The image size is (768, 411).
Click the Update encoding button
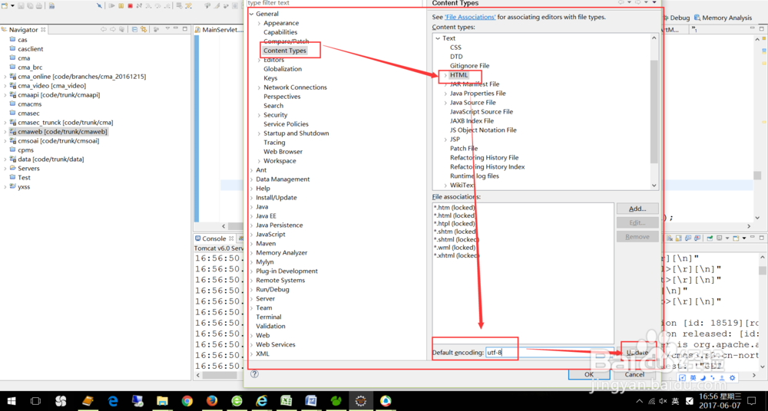point(637,352)
